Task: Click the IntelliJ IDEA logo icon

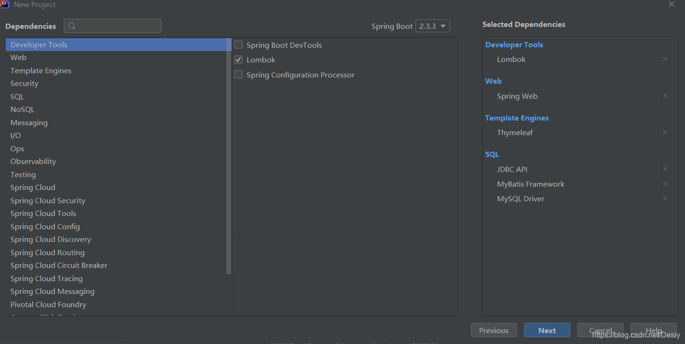Action: click(x=5, y=5)
